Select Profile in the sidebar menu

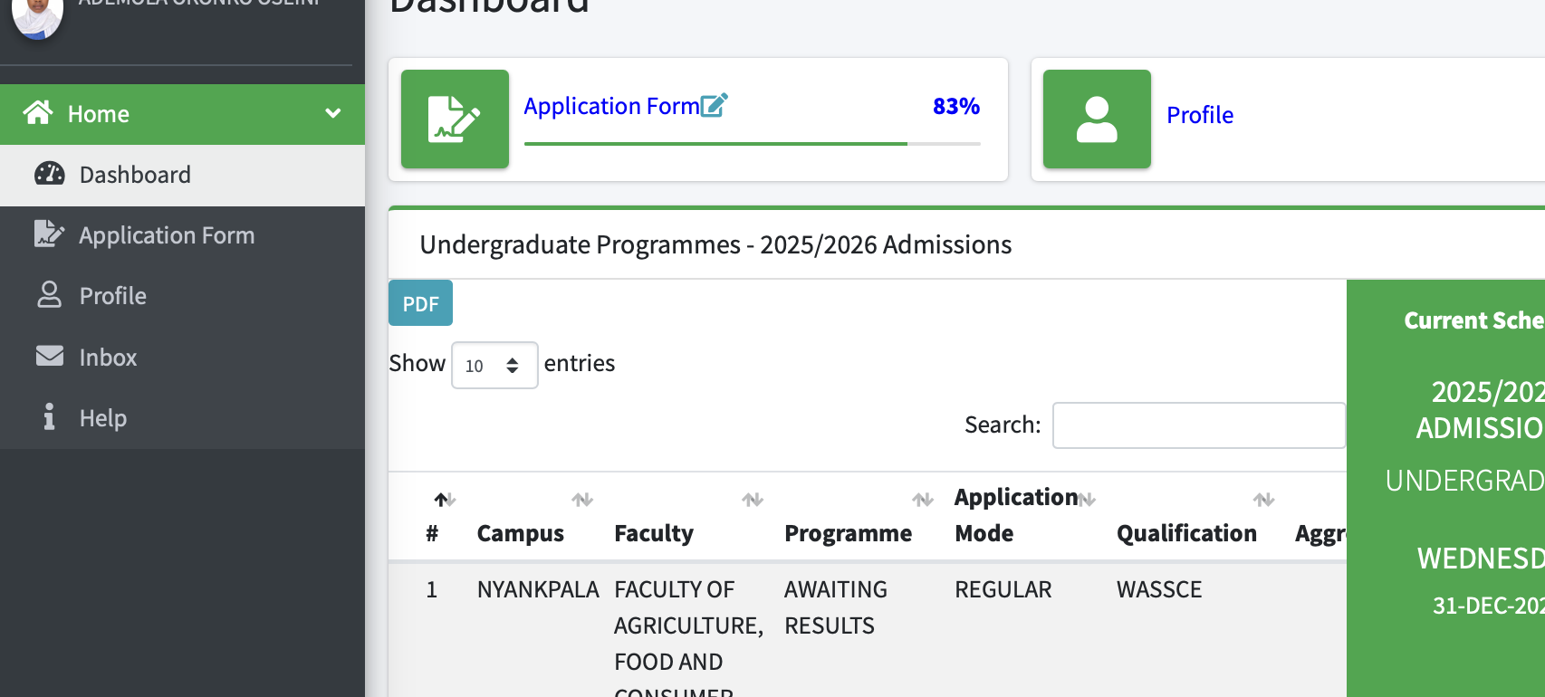tap(112, 296)
